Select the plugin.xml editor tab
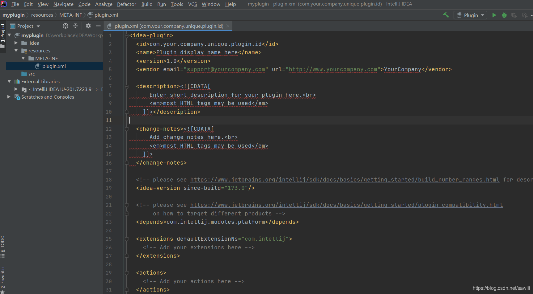 click(169, 26)
